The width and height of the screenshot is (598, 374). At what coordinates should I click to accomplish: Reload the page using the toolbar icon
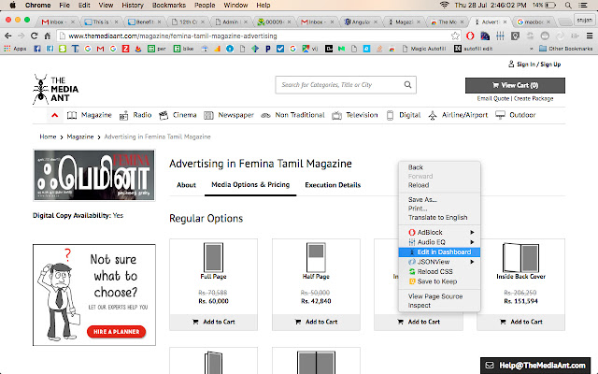[35, 36]
